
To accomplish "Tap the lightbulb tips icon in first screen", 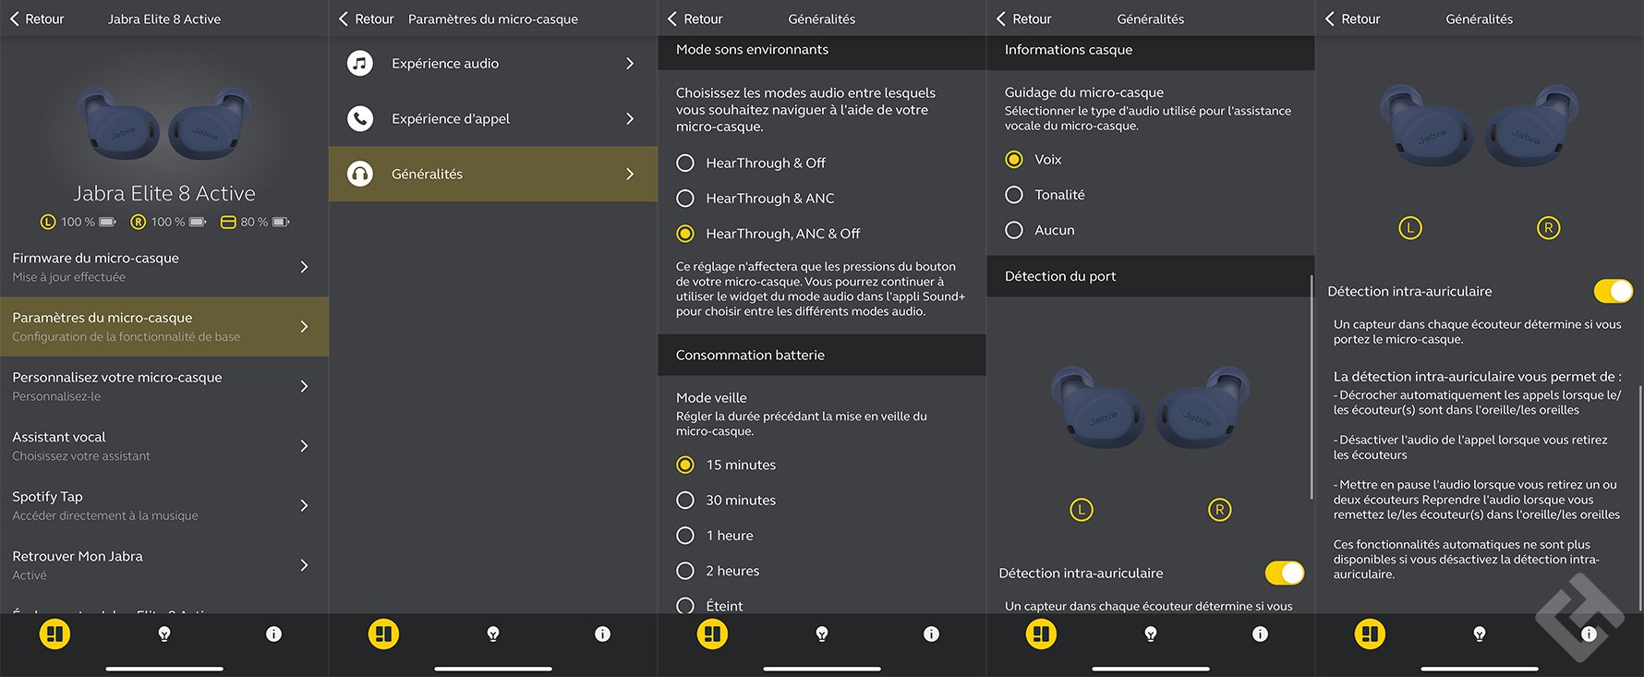I will click(x=164, y=634).
